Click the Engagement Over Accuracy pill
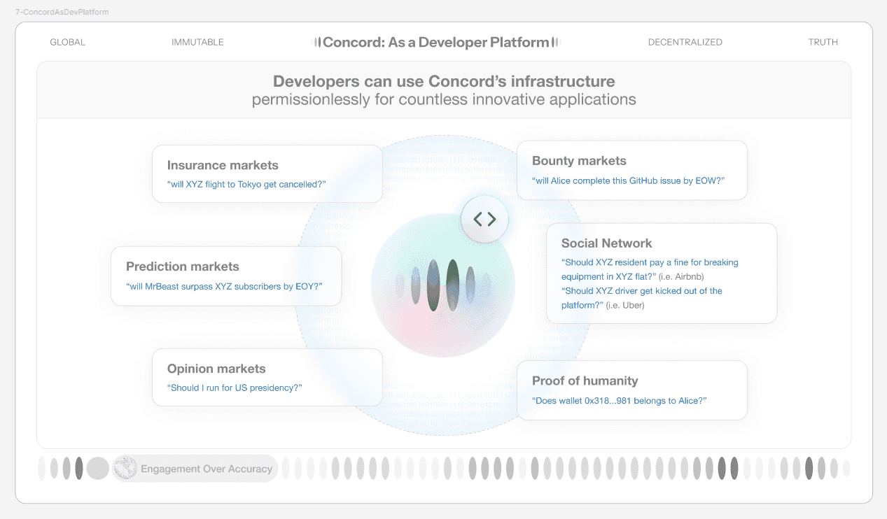 point(195,469)
